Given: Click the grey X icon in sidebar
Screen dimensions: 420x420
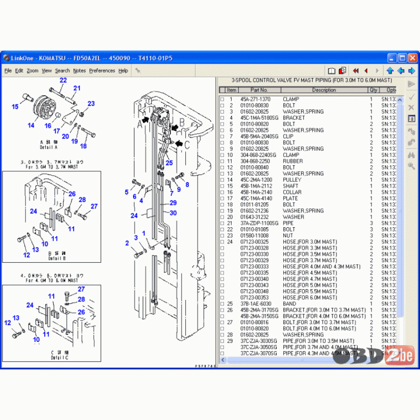Looking at the screenshot, I should (411, 107).
